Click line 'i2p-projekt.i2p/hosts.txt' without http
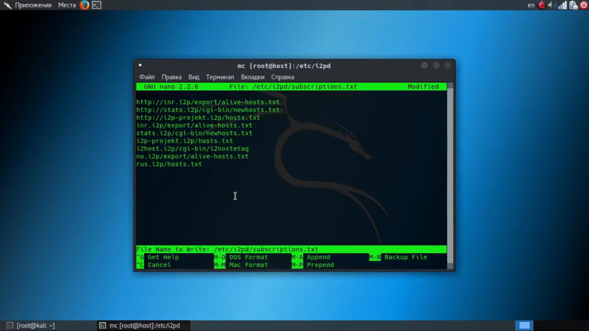The width and height of the screenshot is (589, 331). click(185, 141)
